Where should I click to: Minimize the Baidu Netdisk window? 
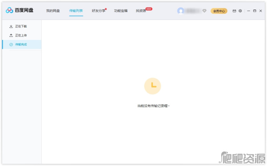pos(249,11)
